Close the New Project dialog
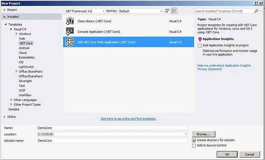 pos(261,3)
